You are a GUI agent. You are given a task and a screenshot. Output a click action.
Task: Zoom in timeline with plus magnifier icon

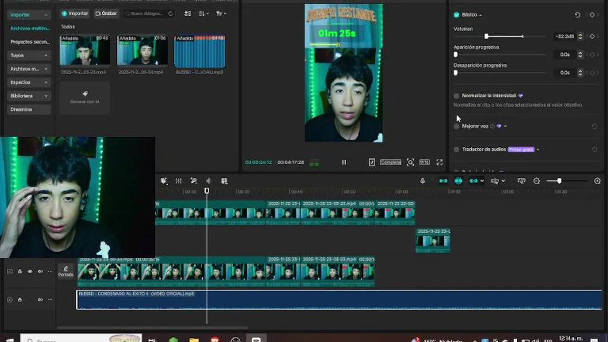click(598, 181)
